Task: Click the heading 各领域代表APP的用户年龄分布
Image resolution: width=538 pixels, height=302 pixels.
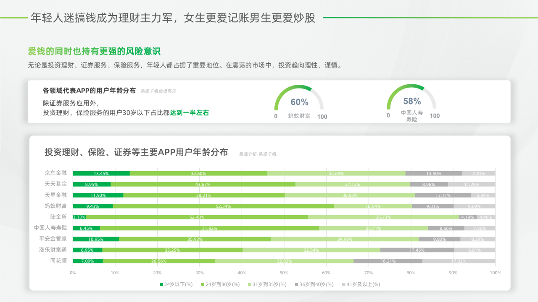Action: pyautogui.click(x=89, y=90)
